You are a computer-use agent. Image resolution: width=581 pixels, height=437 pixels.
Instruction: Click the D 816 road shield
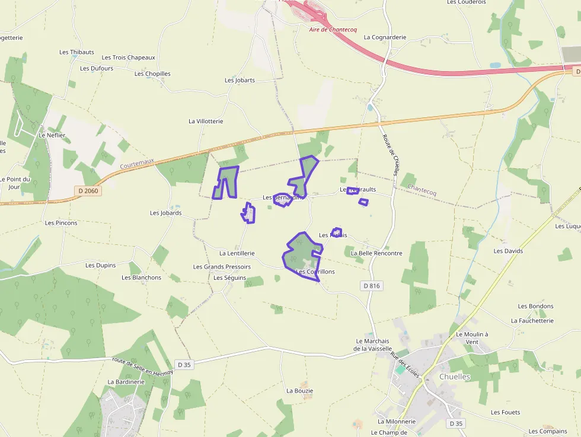point(372,286)
